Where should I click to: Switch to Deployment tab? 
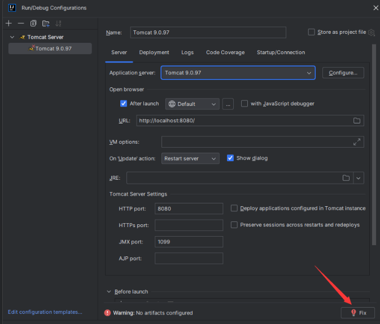[154, 52]
